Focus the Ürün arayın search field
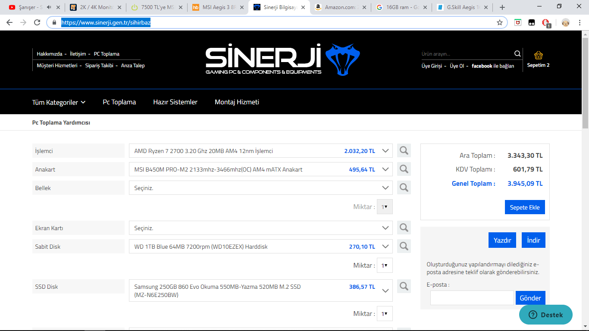 [467, 54]
